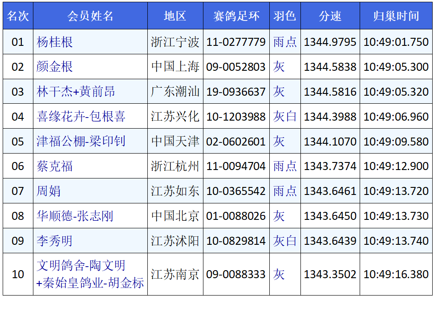Screen dimensions: 434x312
Task: Select the speed value 1343.3502
Action: coord(330,274)
